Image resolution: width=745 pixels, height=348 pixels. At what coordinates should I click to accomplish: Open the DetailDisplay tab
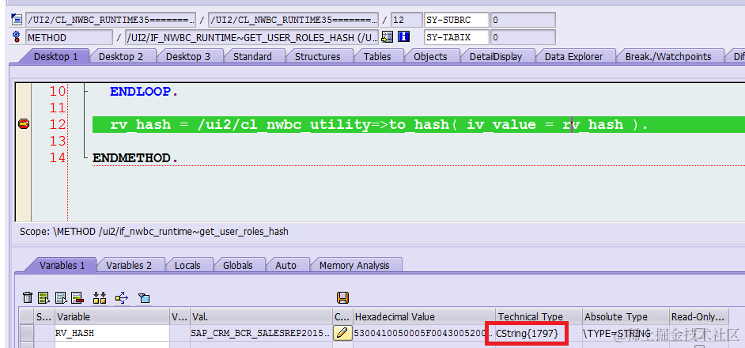[496, 57]
